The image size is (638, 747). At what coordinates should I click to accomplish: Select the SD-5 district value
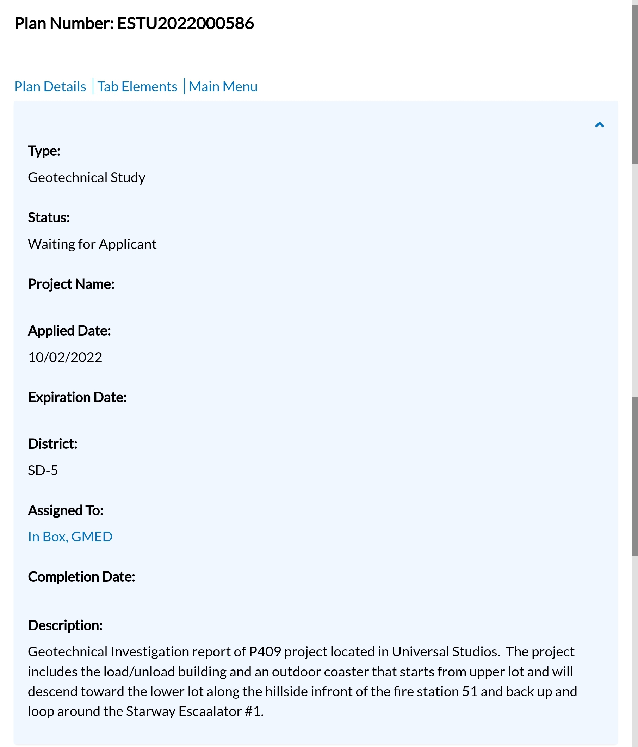pyautogui.click(x=43, y=470)
